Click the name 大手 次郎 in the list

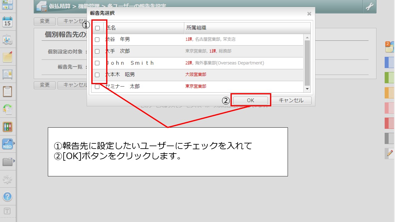(x=118, y=51)
